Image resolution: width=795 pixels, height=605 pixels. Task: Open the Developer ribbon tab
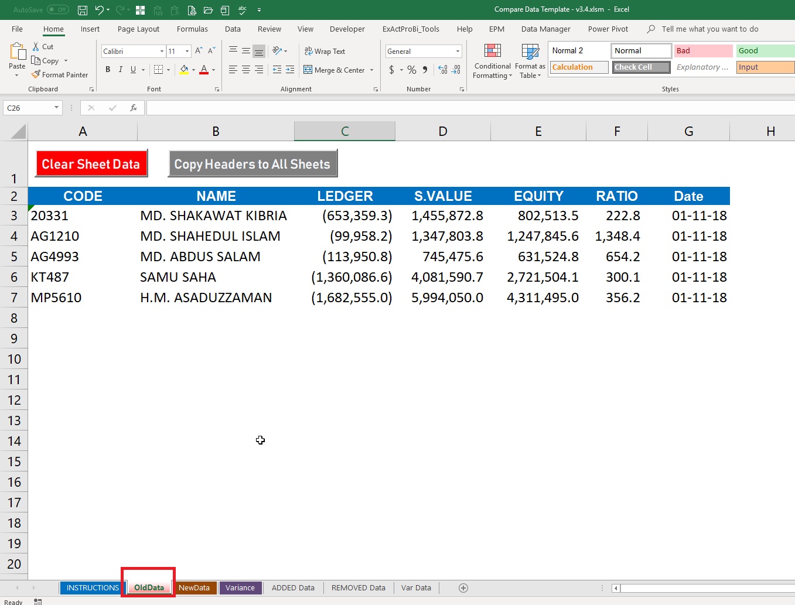[347, 29]
